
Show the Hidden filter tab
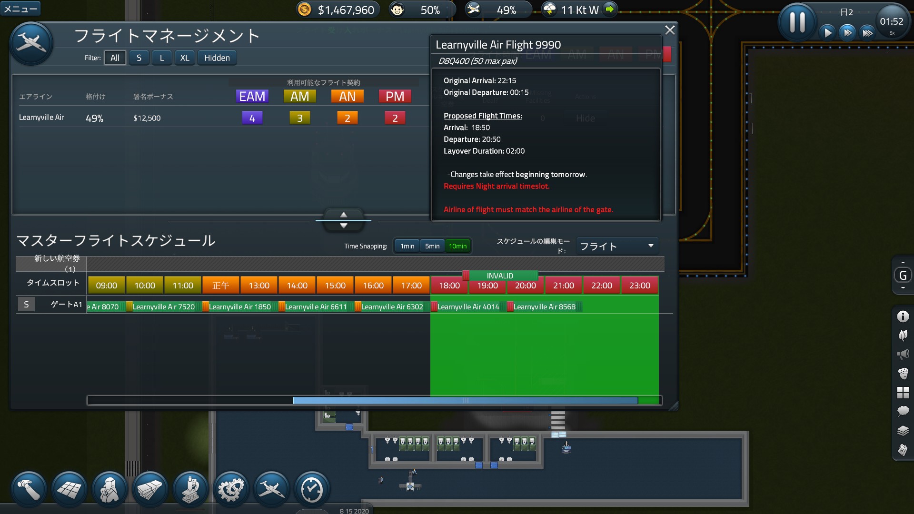[x=217, y=58]
